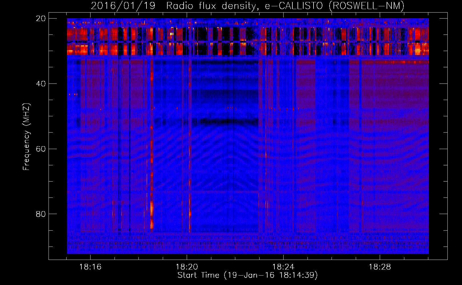Click the y-axis tick label '40'

[41, 84]
